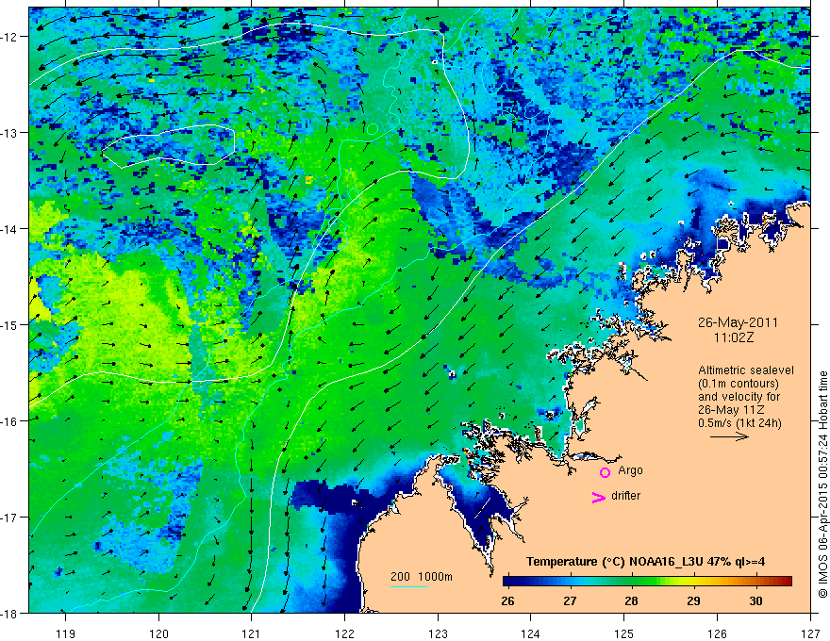Click the text '(0.1m contours)'
The height and width of the screenshot is (641, 830).
pos(739,384)
